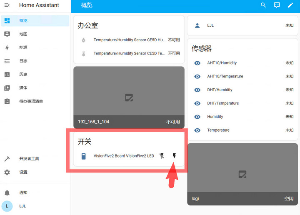300x215 pixels.
Task: Click the 待办事项清单 clipboard icon
Action: coord(7,101)
